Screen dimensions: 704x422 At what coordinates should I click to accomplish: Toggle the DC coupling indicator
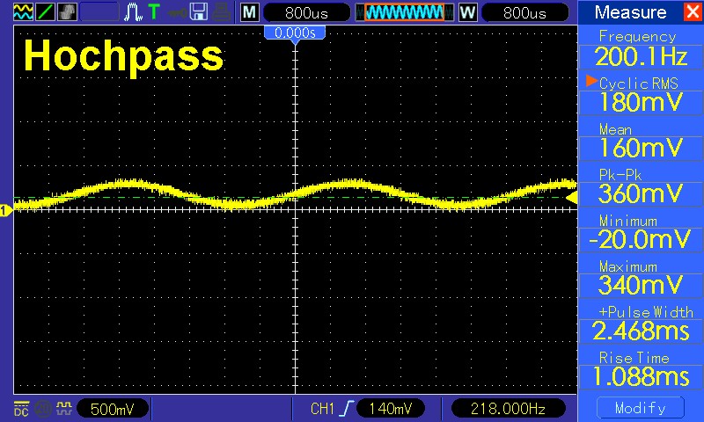pyautogui.click(x=20, y=408)
